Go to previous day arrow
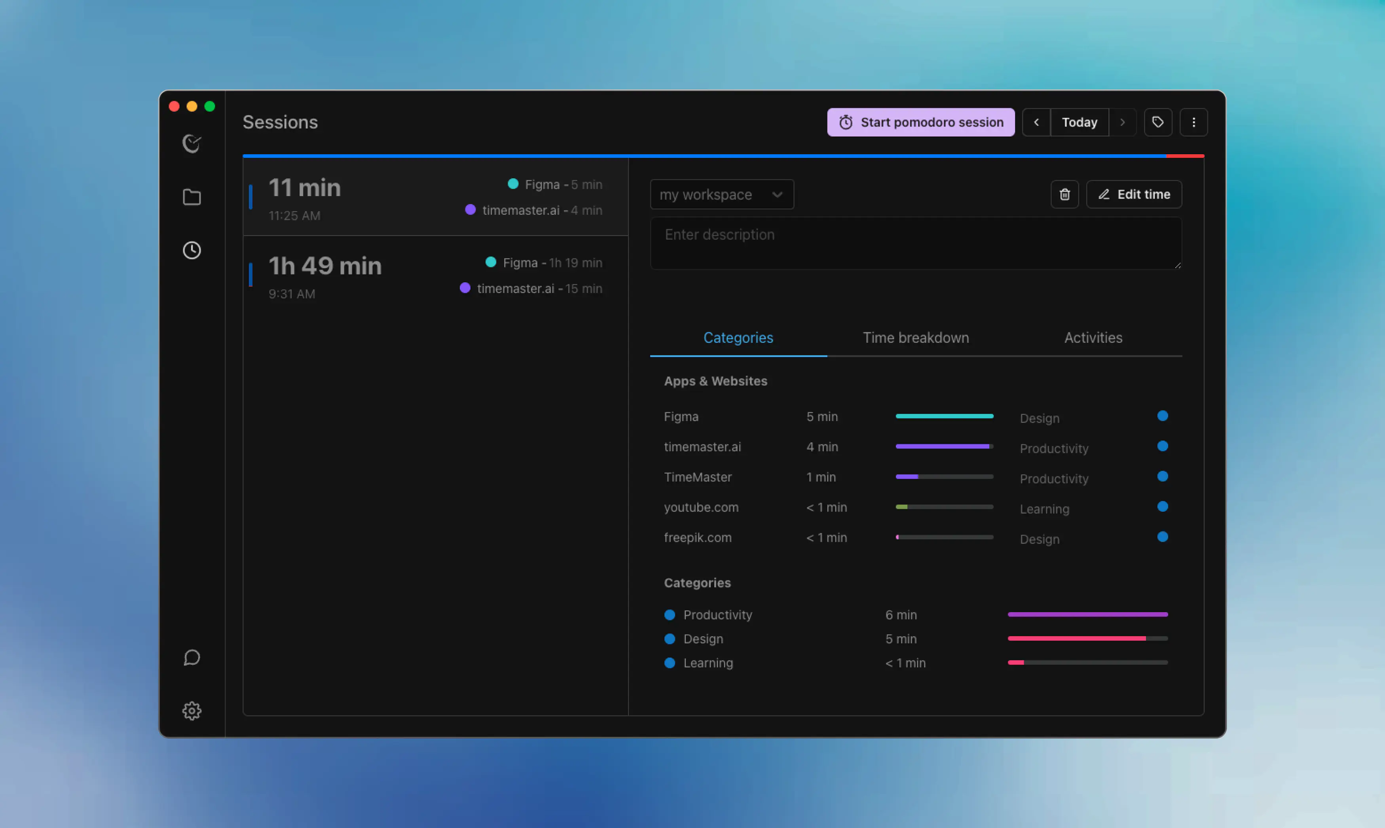This screenshot has width=1385, height=828. [1036, 122]
